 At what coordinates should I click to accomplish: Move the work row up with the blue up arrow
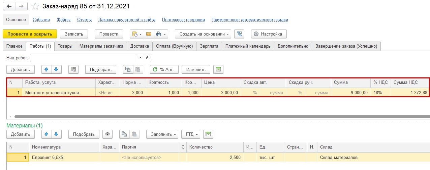(x=47, y=69)
